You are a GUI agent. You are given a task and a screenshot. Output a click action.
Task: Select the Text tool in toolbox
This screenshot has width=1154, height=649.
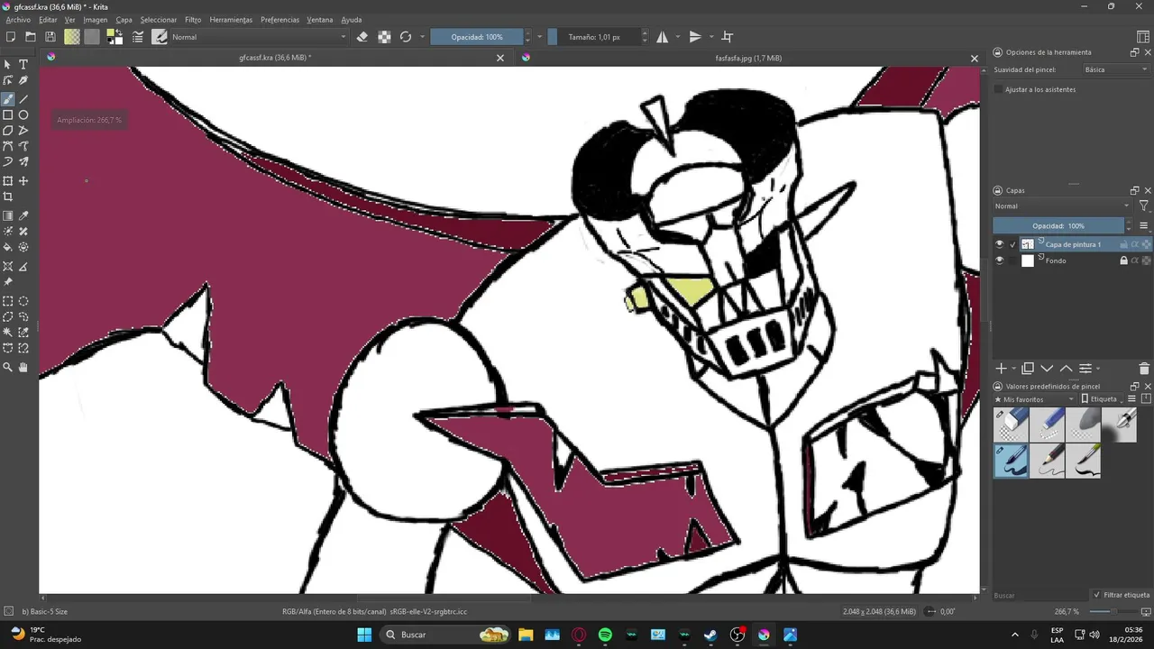coord(23,65)
